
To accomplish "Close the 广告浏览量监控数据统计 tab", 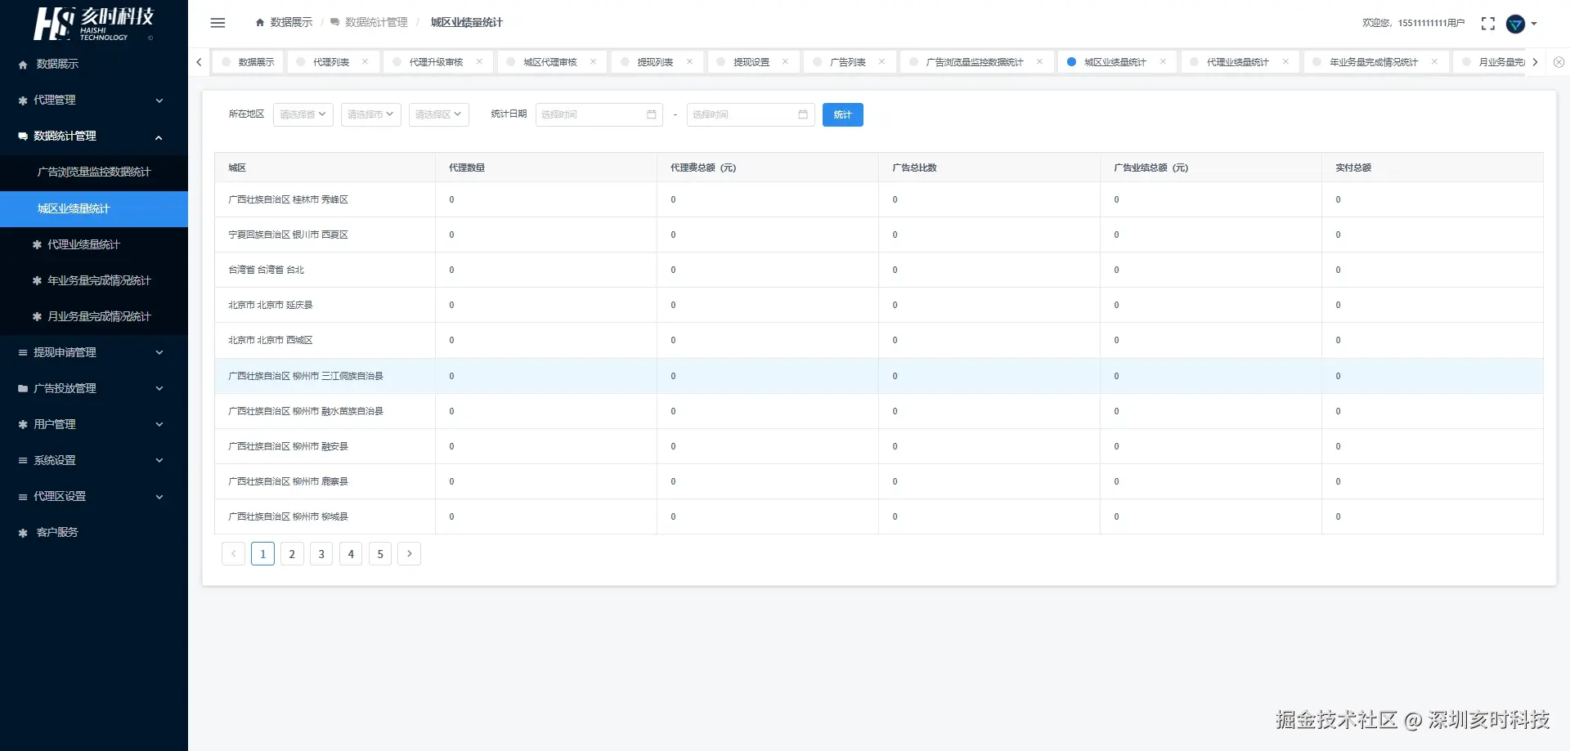I will point(1039,62).
